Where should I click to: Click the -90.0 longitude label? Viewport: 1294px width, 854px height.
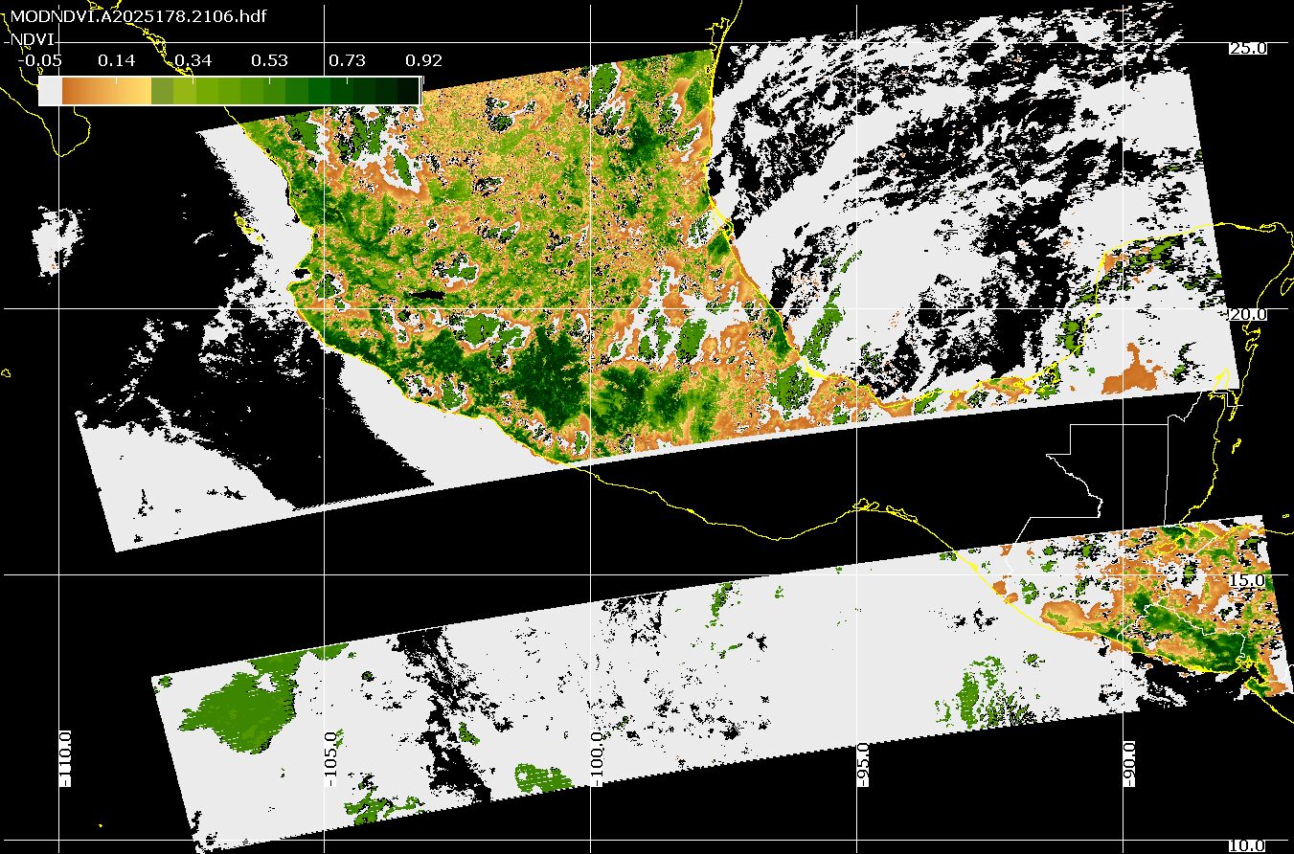[x=1128, y=764]
